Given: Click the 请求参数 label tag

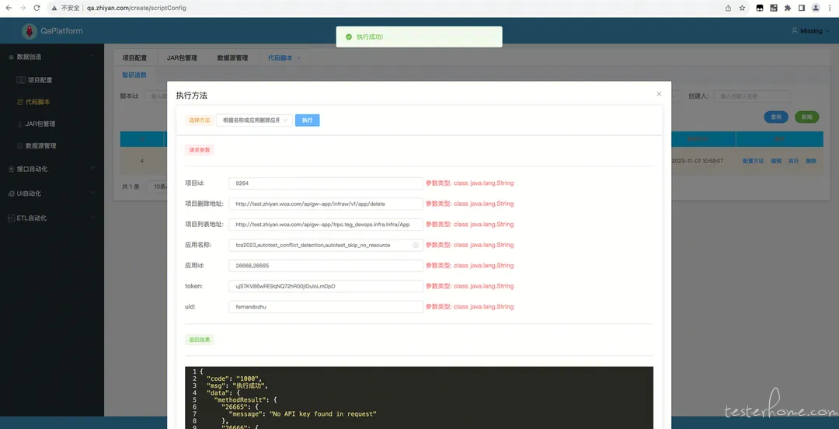Looking at the screenshot, I should pyautogui.click(x=200, y=151).
